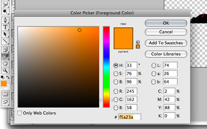
Task: Click the Cancel button
Action: click(166, 32)
